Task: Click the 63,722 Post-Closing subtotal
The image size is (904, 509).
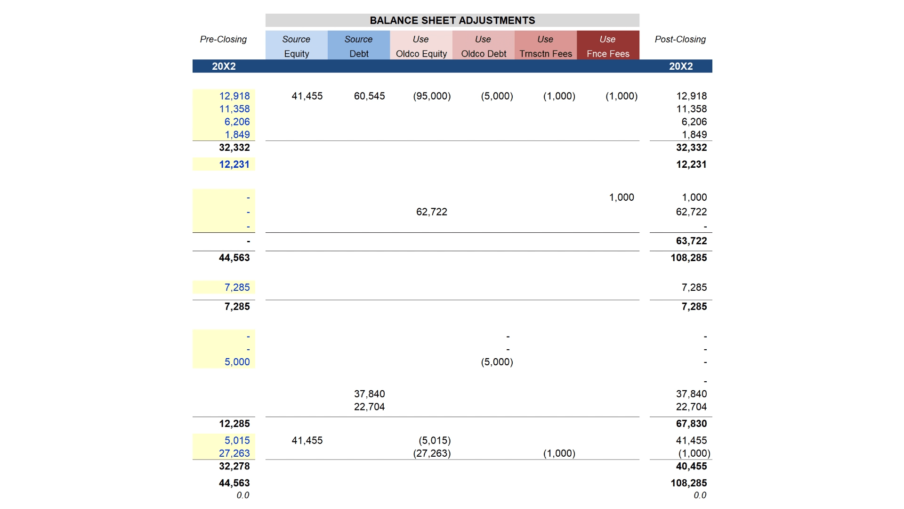Action: point(691,241)
